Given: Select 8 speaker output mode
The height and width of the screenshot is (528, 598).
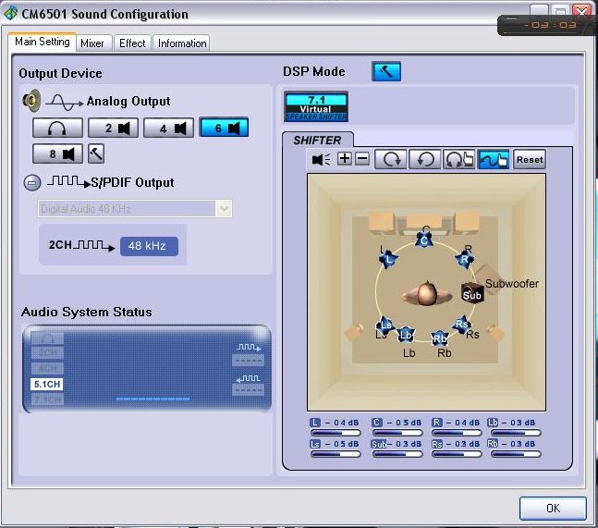Looking at the screenshot, I should [57, 153].
